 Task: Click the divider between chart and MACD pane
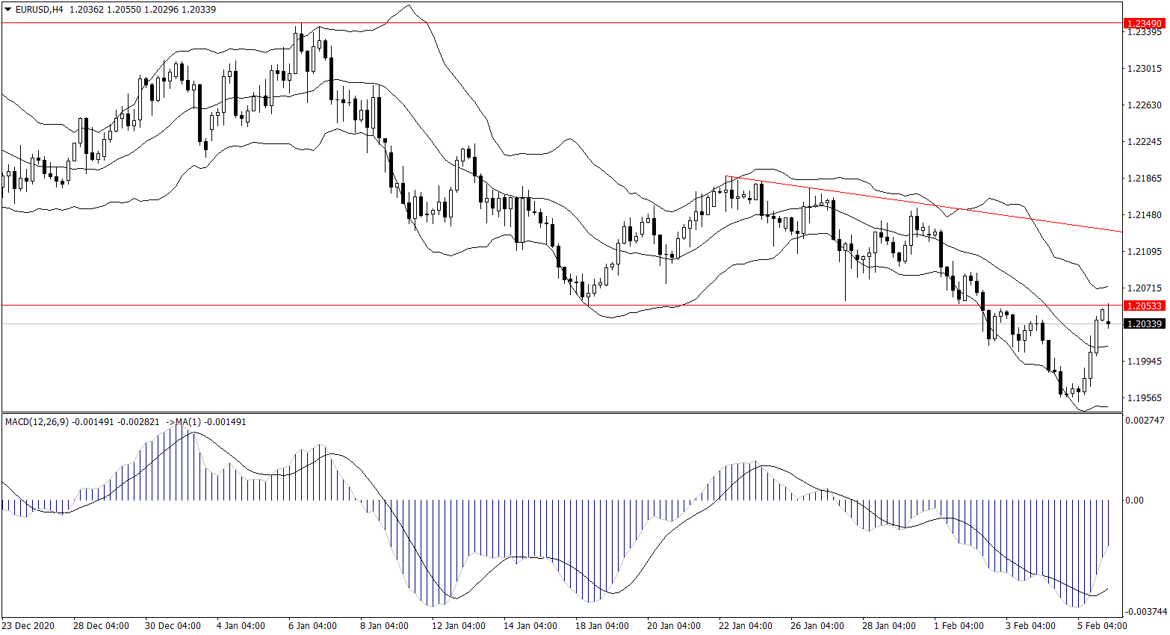click(560, 412)
